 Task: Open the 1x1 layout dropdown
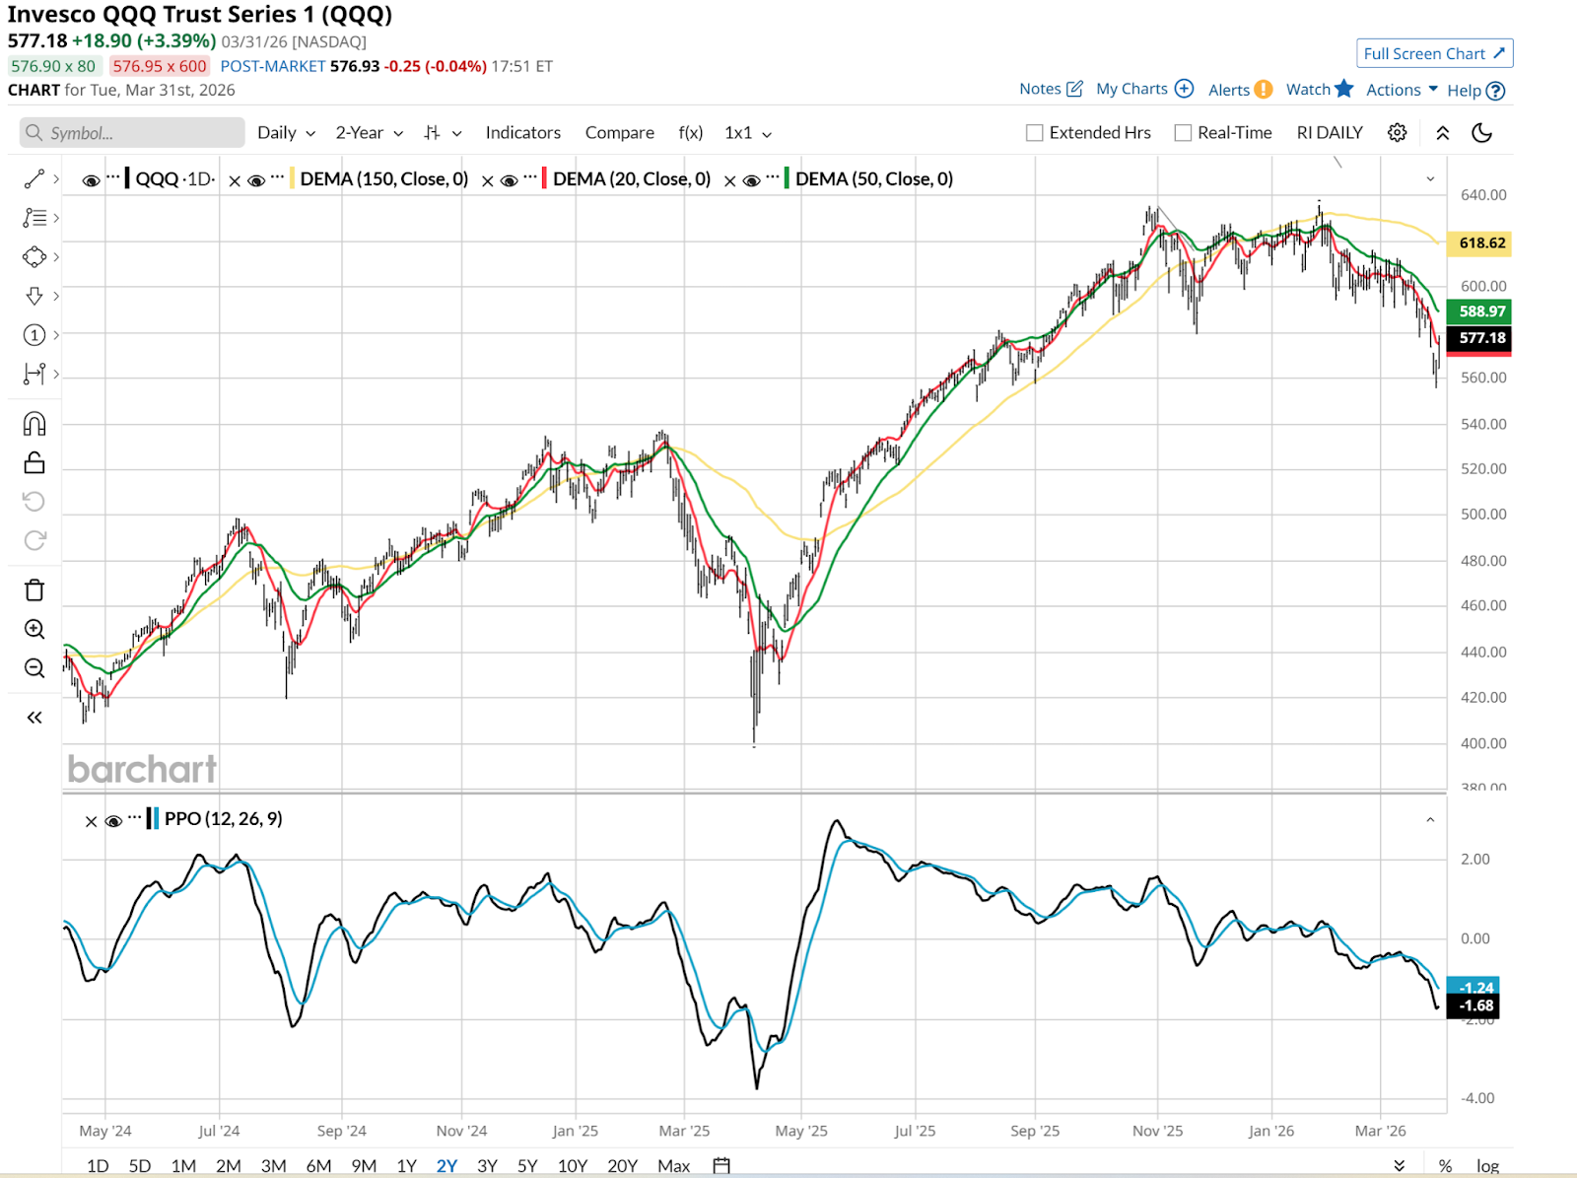tap(747, 133)
